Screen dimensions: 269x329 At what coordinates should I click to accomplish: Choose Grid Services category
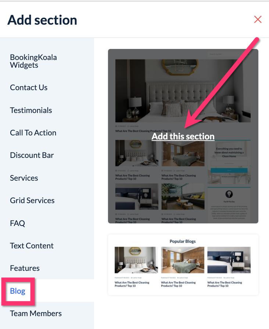(32, 201)
